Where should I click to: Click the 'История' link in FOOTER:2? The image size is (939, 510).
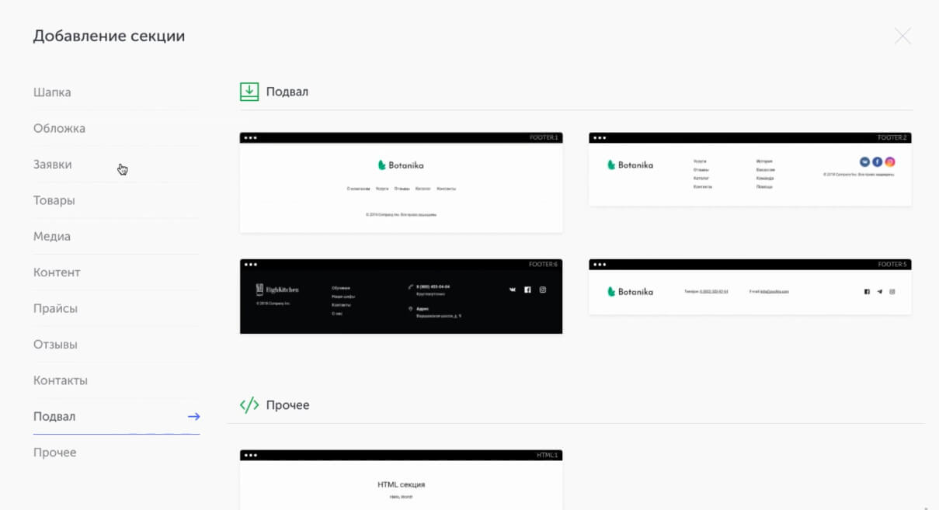pos(764,161)
